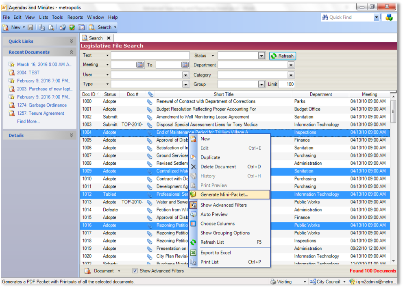The image size is (403, 288).
Task: Open the Lists menu
Action: pyautogui.click(x=44, y=17)
